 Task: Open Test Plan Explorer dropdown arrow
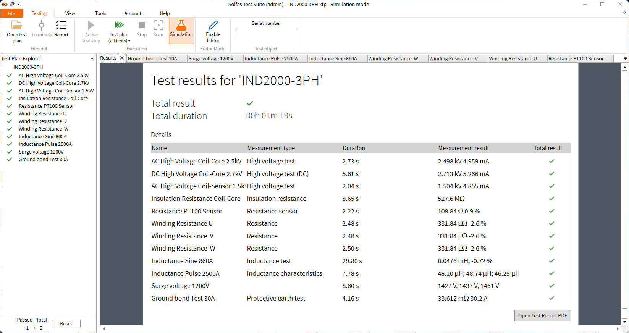(x=92, y=58)
